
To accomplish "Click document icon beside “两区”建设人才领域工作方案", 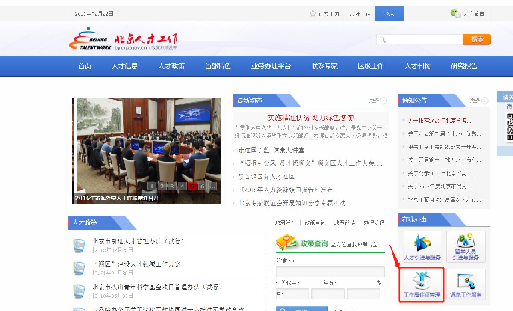I will pos(79,268).
